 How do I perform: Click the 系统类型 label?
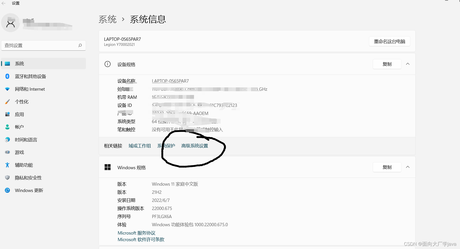pos(126,121)
